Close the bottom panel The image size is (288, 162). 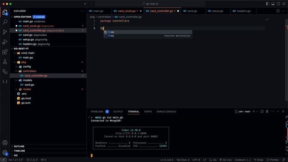coord(283,112)
